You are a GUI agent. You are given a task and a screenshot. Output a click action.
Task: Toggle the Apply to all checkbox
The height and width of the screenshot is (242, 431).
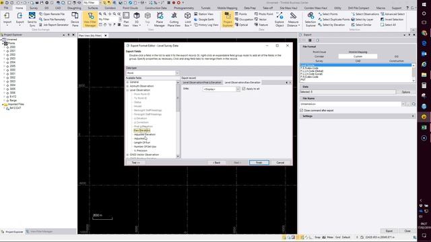click(244, 89)
